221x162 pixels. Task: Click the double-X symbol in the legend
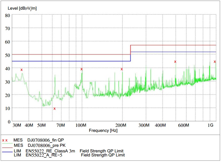[5, 141]
